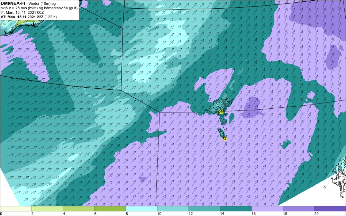
Task: Click the 8–10 m/s legend color swatch
Action: point(142,209)
